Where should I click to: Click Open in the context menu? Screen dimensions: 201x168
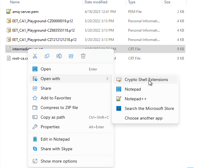point(46,69)
